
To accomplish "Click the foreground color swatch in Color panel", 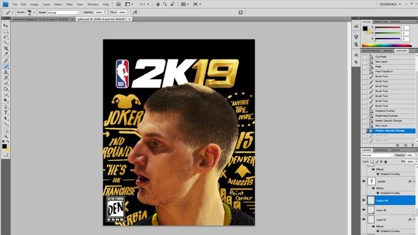I will click(365, 28).
